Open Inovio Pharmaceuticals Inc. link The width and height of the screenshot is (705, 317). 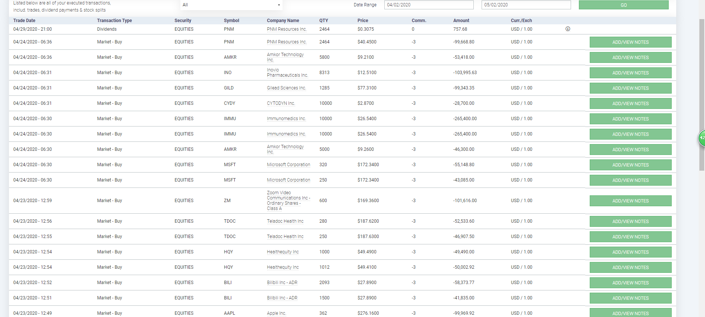pos(287,73)
